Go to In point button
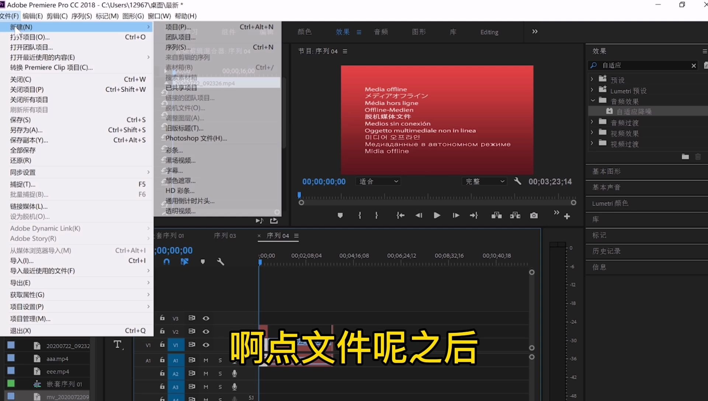The height and width of the screenshot is (401, 708). pyautogui.click(x=400, y=216)
